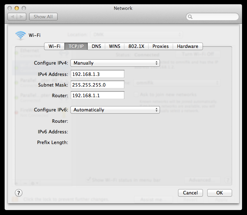
Task: Open the WINS tab
Action: tap(114, 46)
